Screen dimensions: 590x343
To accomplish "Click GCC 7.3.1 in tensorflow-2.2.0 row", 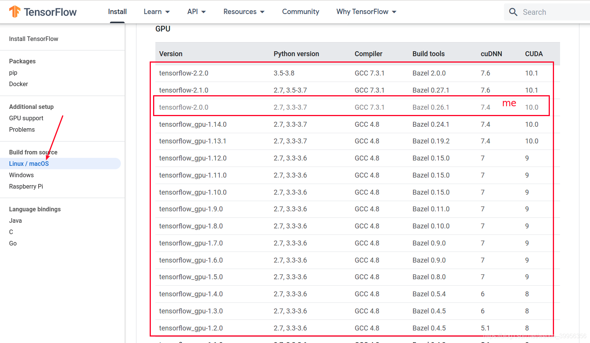I will tap(369, 73).
